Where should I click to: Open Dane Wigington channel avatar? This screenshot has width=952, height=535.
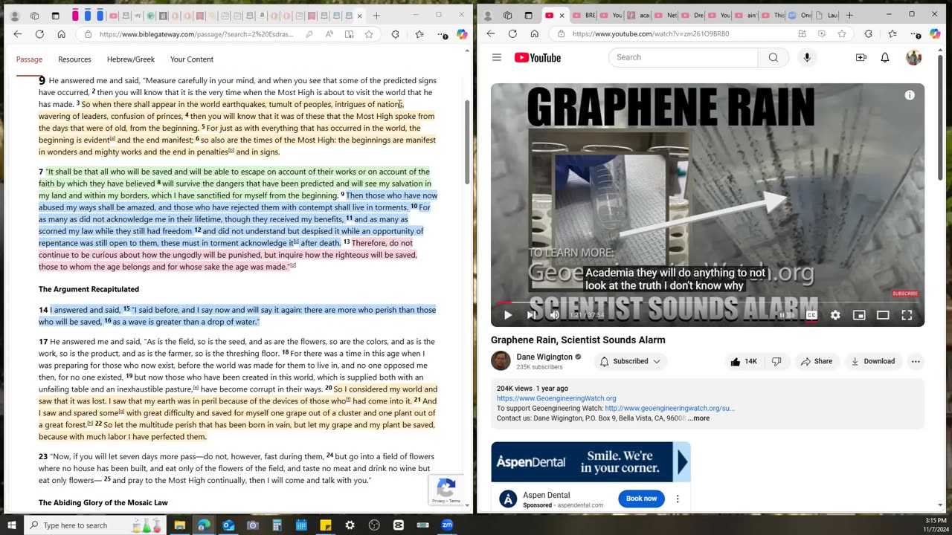click(x=501, y=361)
